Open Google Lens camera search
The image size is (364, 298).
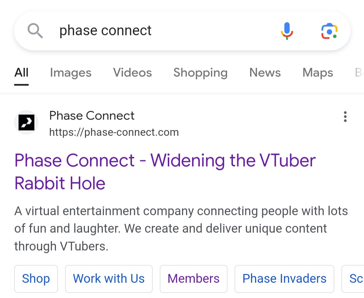click(x=329, y=31)
